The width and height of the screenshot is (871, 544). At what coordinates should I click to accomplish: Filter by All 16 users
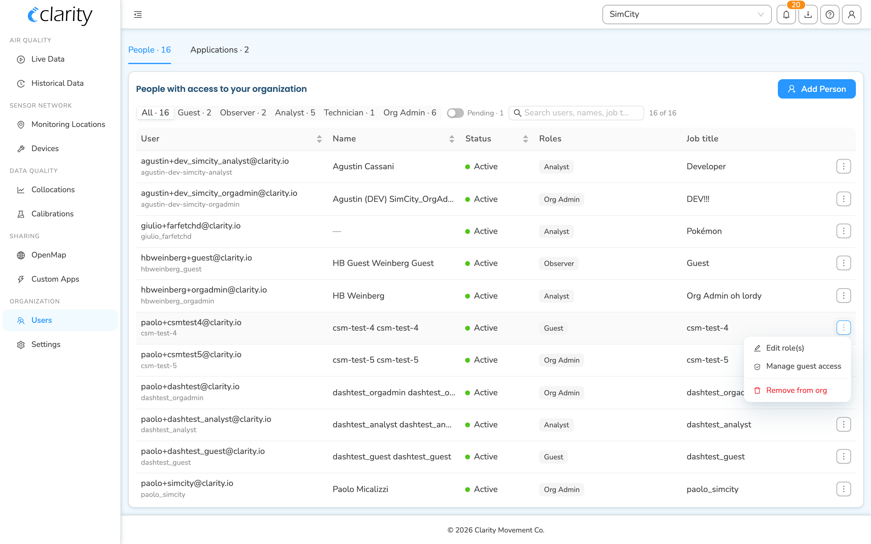155,113
